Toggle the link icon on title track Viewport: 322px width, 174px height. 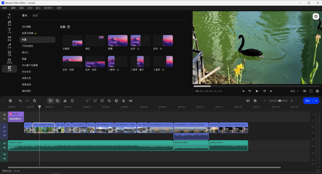coord(5,119)
